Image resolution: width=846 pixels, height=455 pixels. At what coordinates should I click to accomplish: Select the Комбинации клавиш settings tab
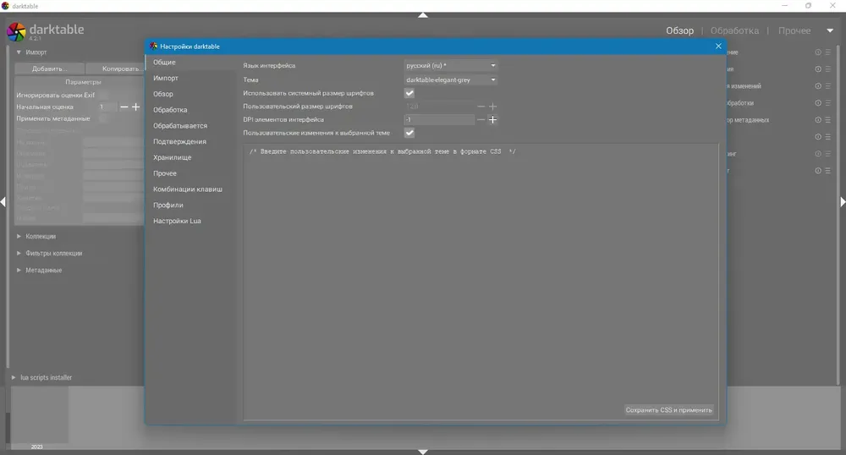188,189
